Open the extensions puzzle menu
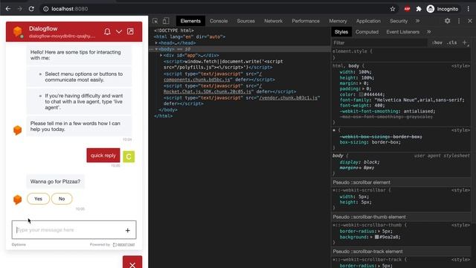Viewport: 476px width, 268px height. coord(419,9)
